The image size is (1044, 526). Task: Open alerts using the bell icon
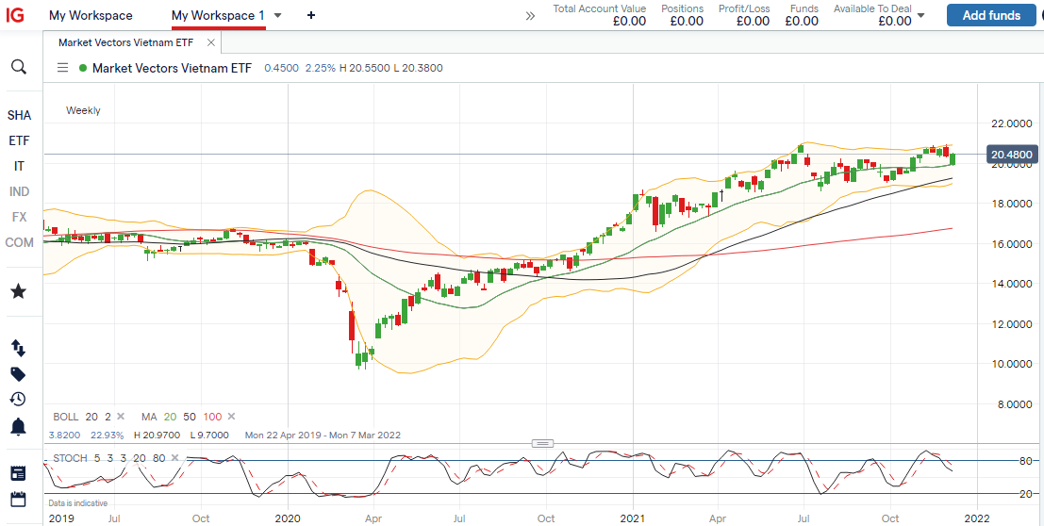point(18,427)
